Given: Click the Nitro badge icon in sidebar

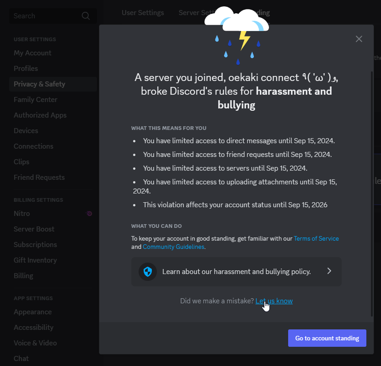Looking at the screenshot, I should pyautogui.click(x=89, y=214).
